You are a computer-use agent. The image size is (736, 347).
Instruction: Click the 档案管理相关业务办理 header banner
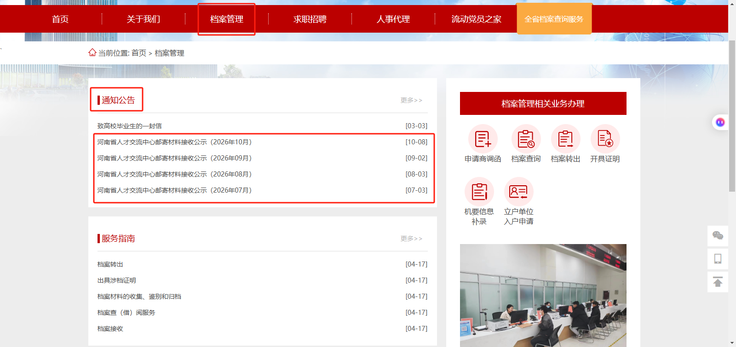tap(543, 103)
